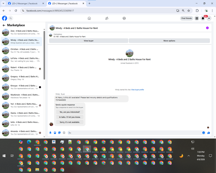The image size is (216, 173).
Task: Reload the page
Action: 16,11
